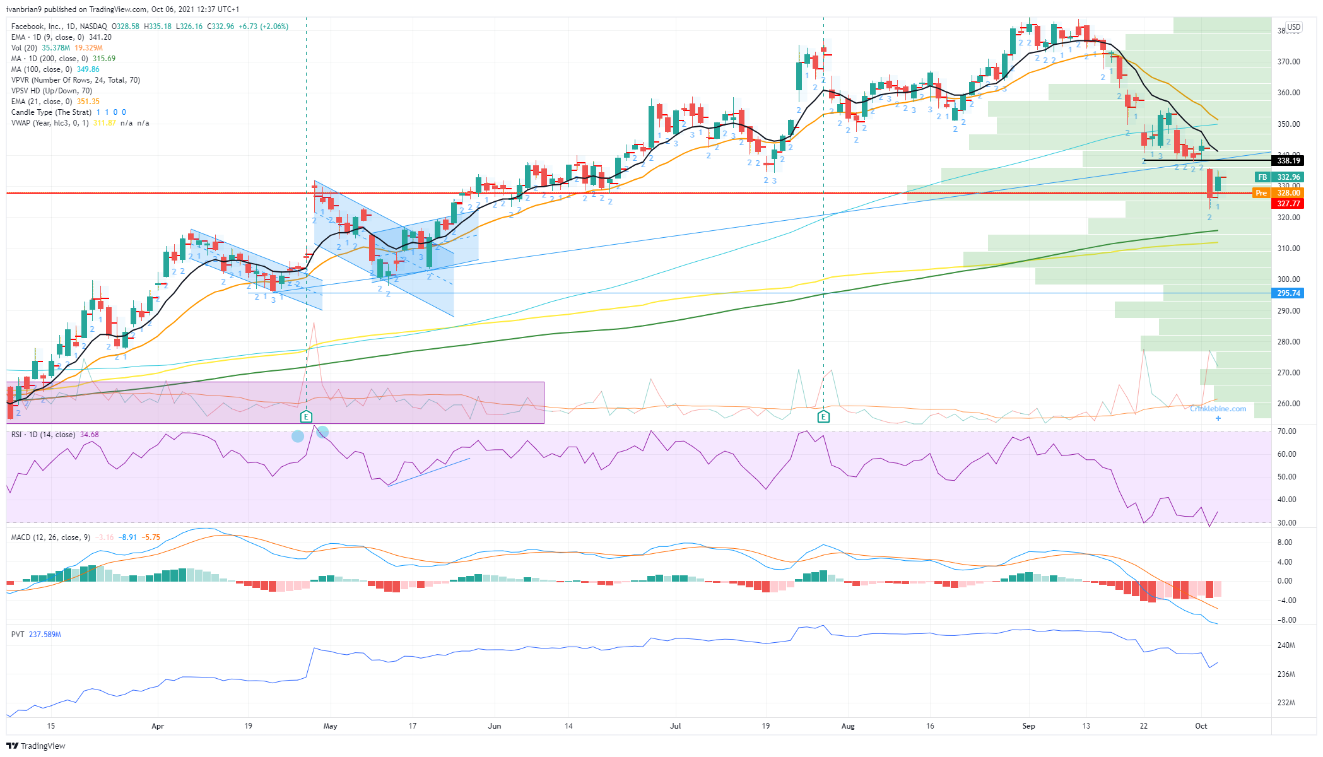Screen dimensions: 1323x757
Task: Select the VPSV HD (Up/Down, 70) legend
Action: coord(52,91)
